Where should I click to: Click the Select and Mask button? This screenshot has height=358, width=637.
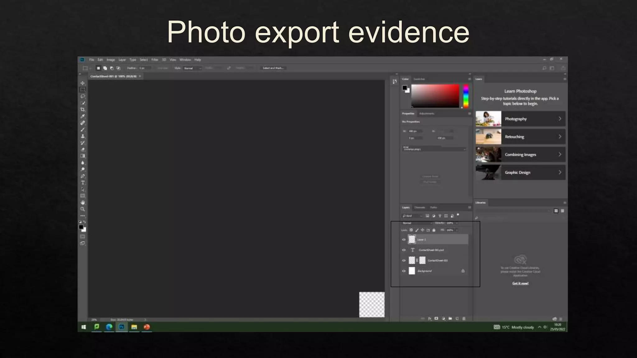click(x=273, y=68)
